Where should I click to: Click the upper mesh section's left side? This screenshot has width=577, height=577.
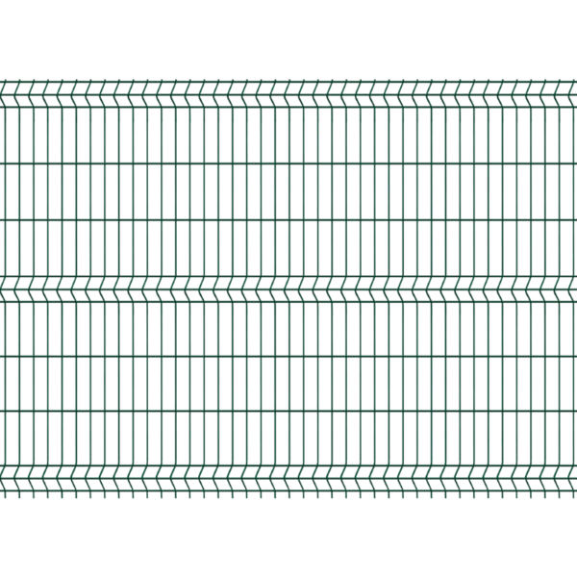[38, 188]
